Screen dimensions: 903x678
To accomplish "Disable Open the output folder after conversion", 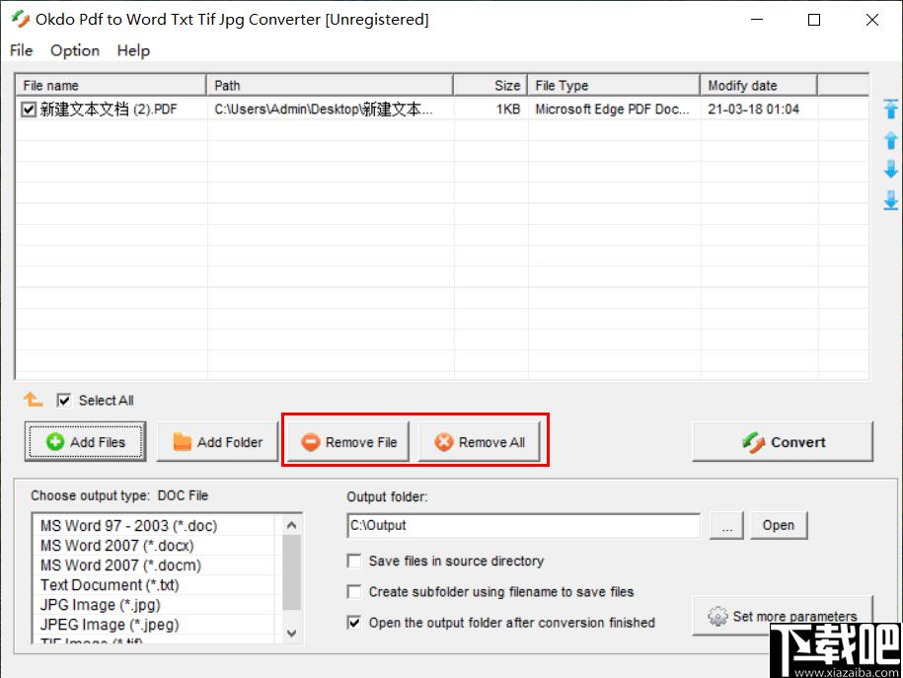I will (354, 623).
